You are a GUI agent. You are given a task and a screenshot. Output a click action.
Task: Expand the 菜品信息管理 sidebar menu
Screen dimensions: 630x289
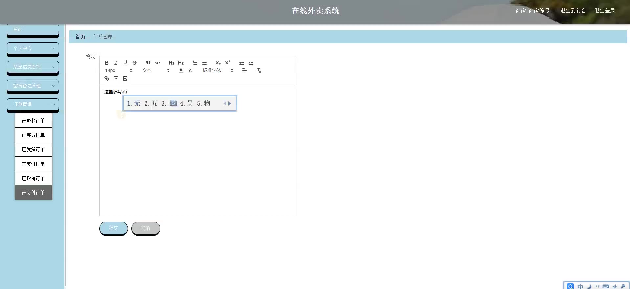pos(33,67)
